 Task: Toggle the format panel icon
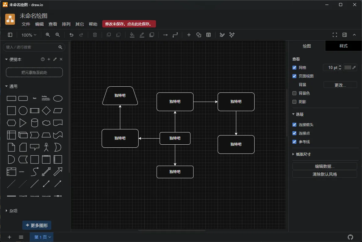pos(345,35)
